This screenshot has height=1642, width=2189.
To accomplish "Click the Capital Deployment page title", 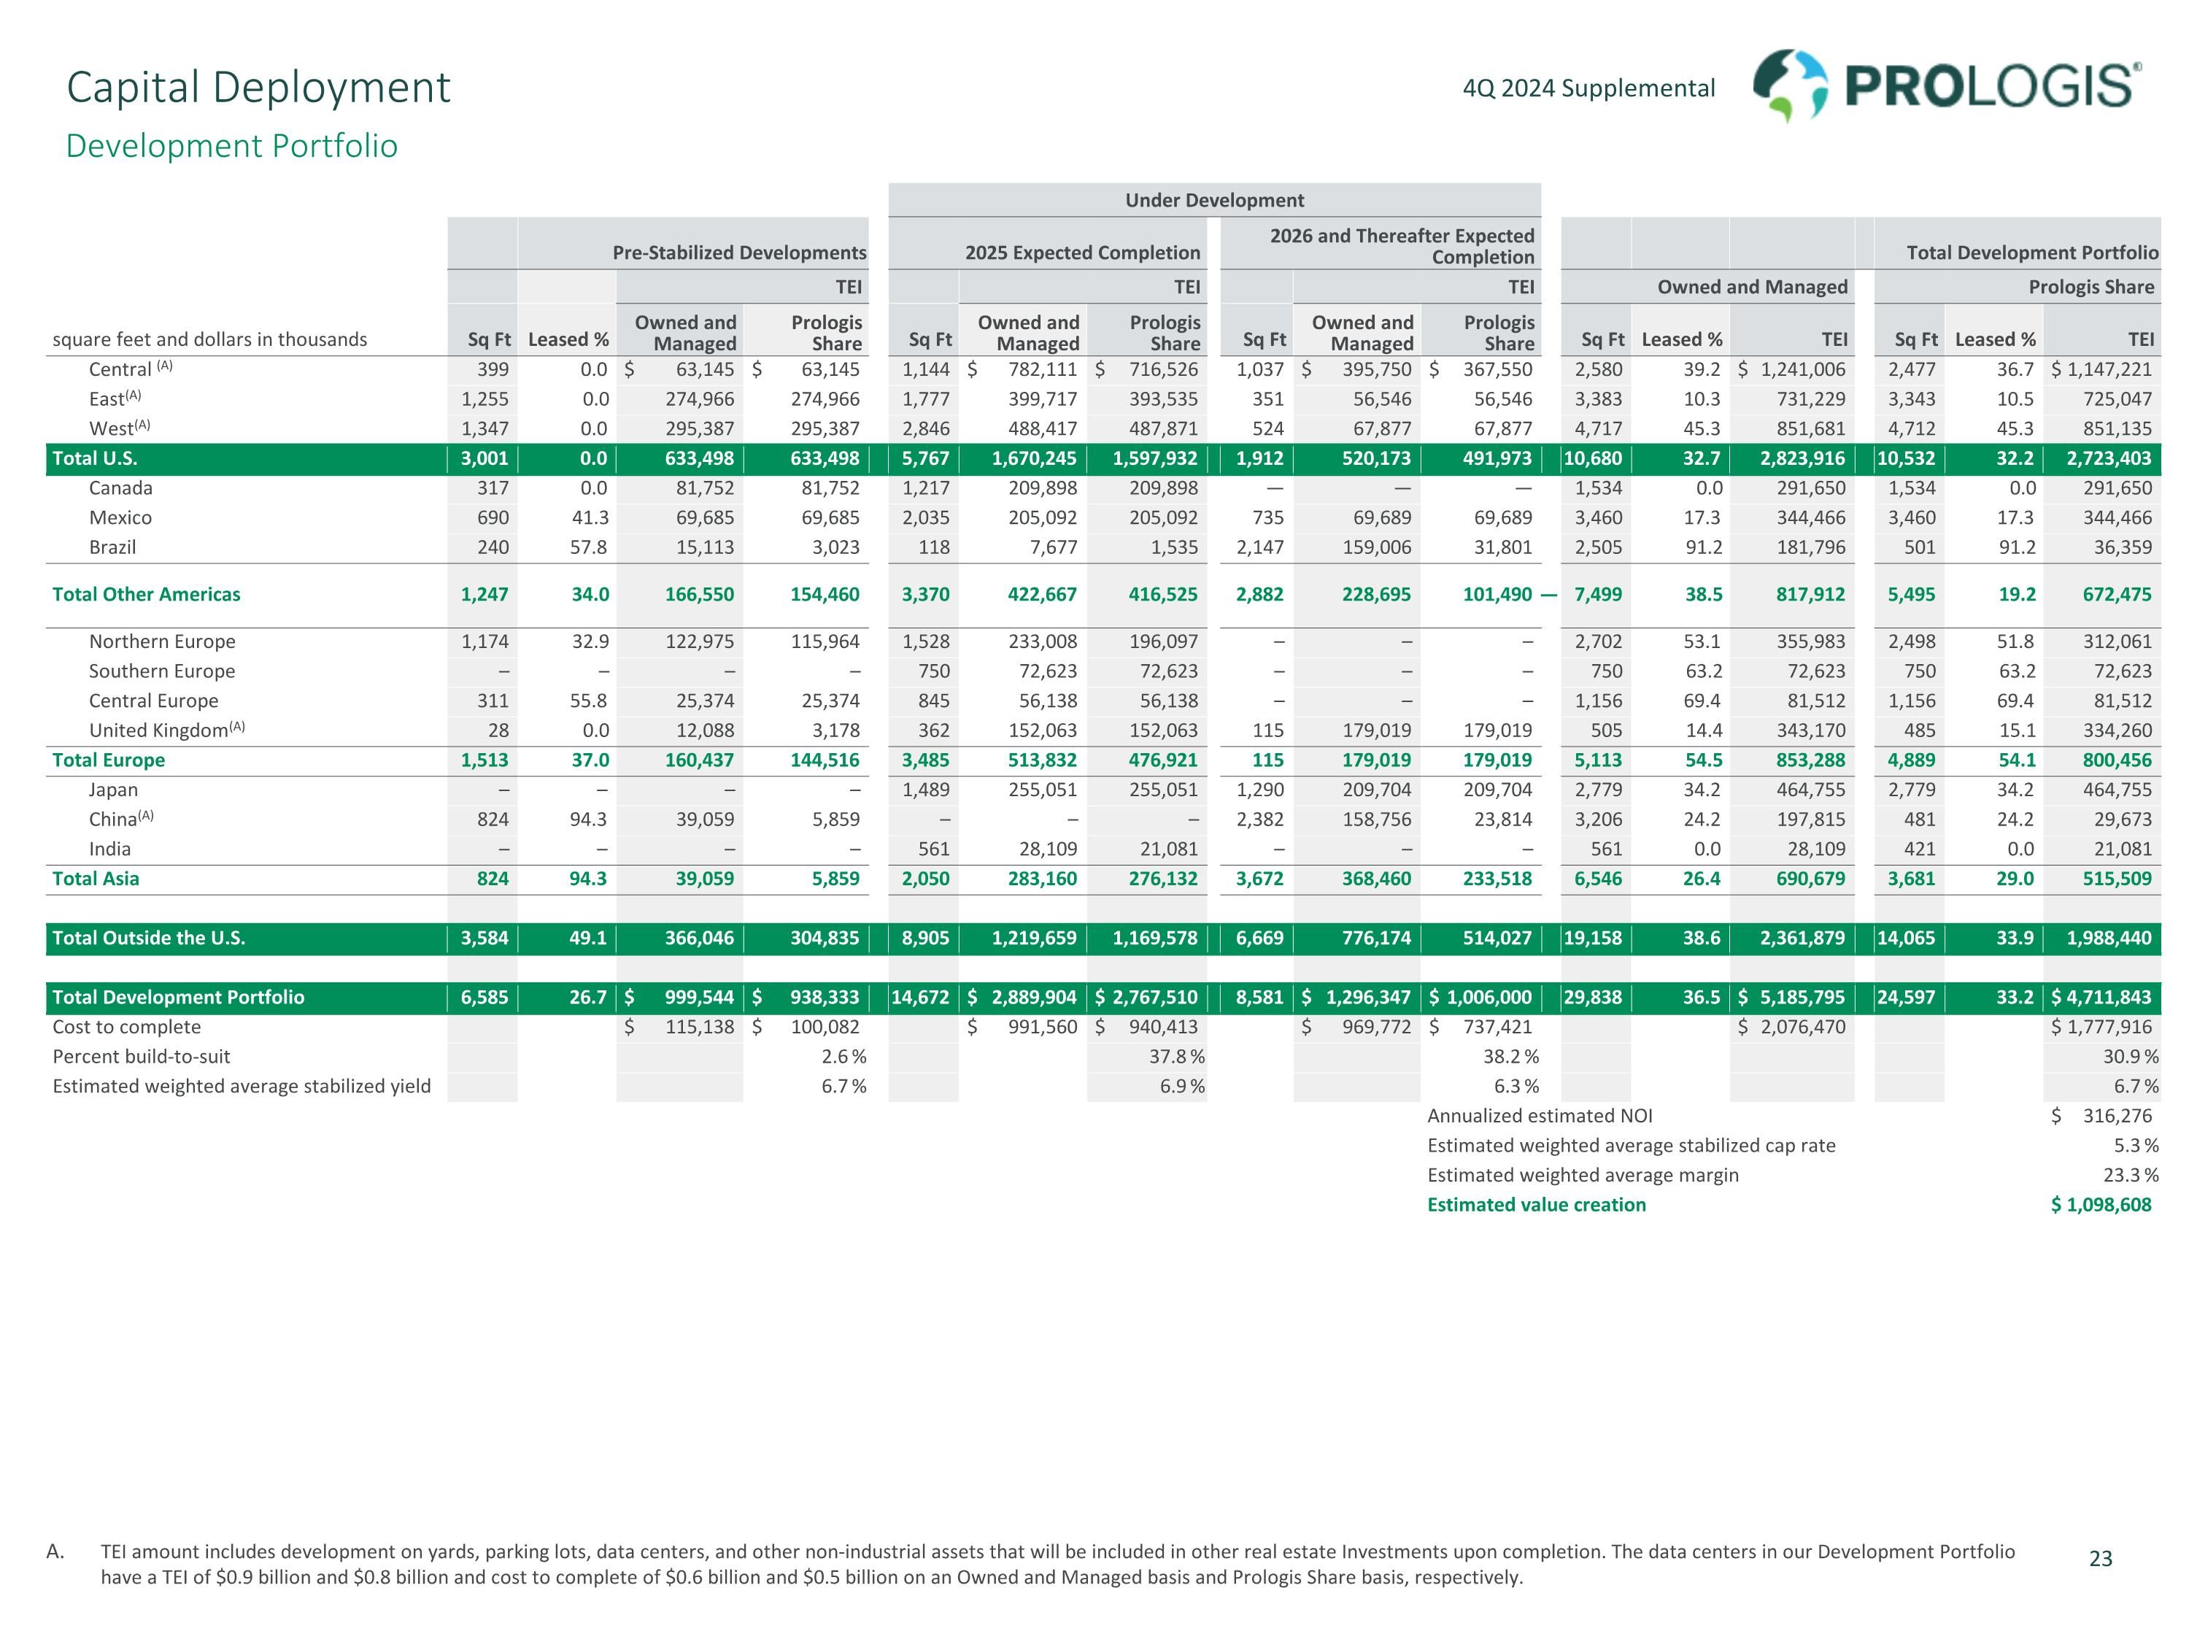I will (258, 87).
